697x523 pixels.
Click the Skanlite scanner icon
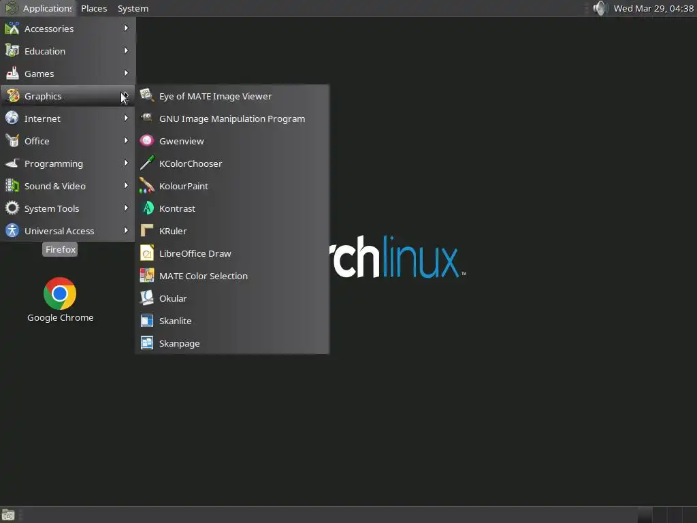(147, 320)
